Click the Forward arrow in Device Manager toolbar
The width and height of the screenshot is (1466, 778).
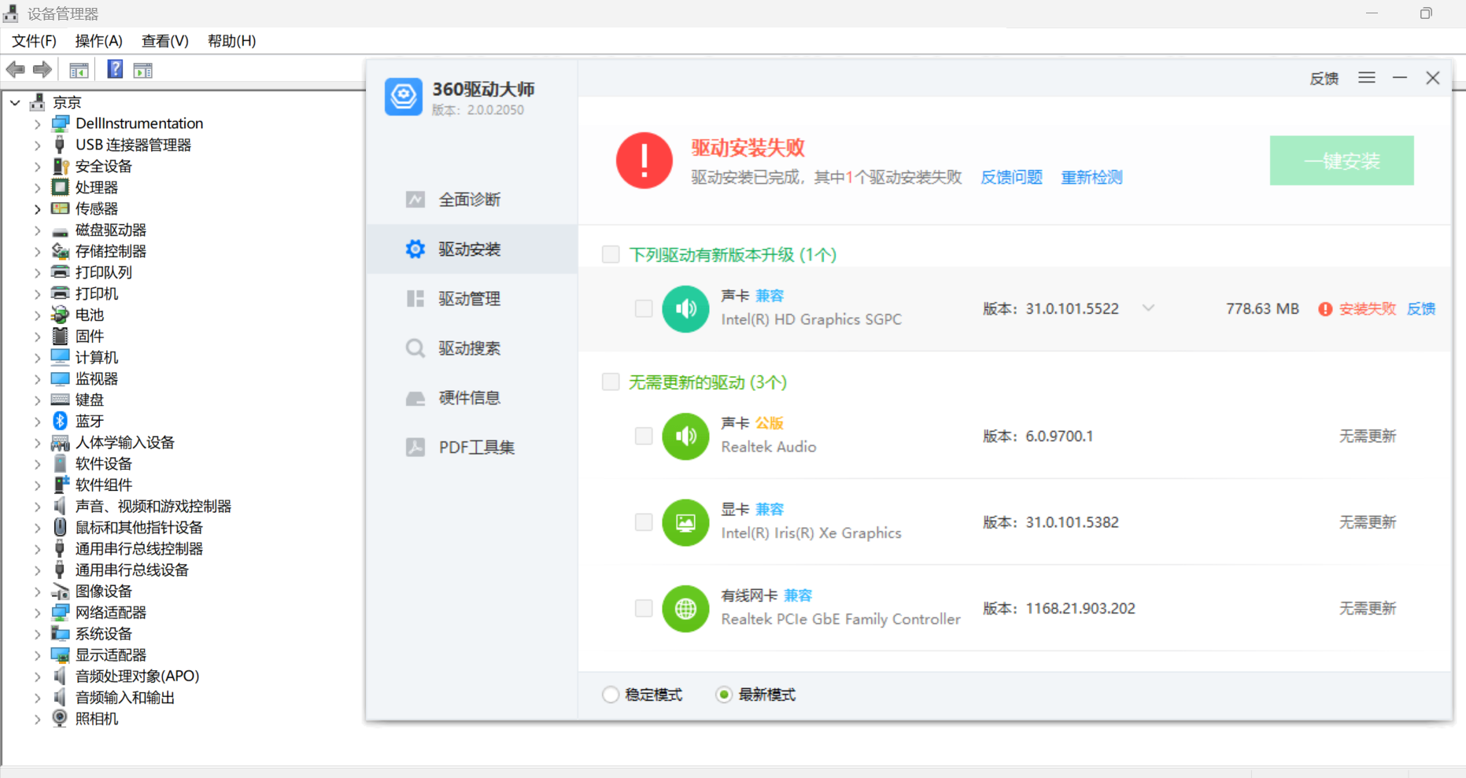[42, 70]
